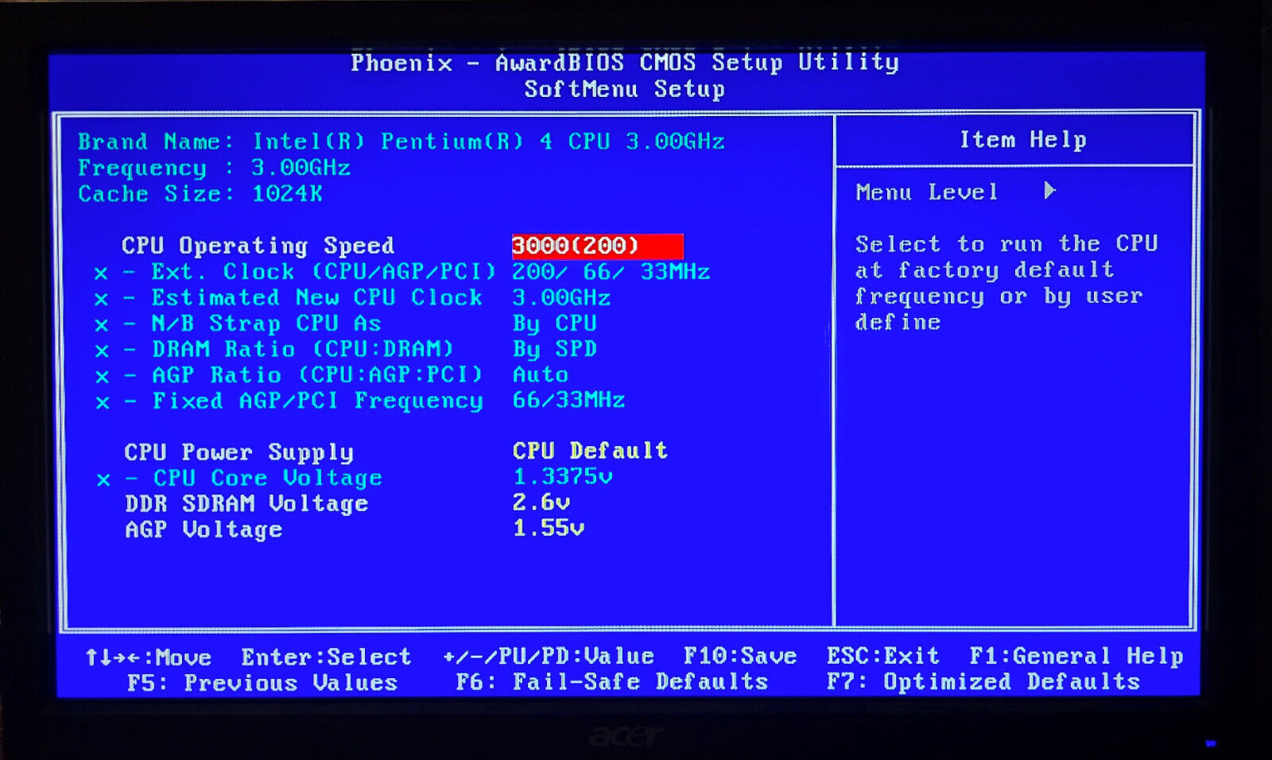Click the Cache Size: 1024K line
1272x760 pixels.
(200, 194)
